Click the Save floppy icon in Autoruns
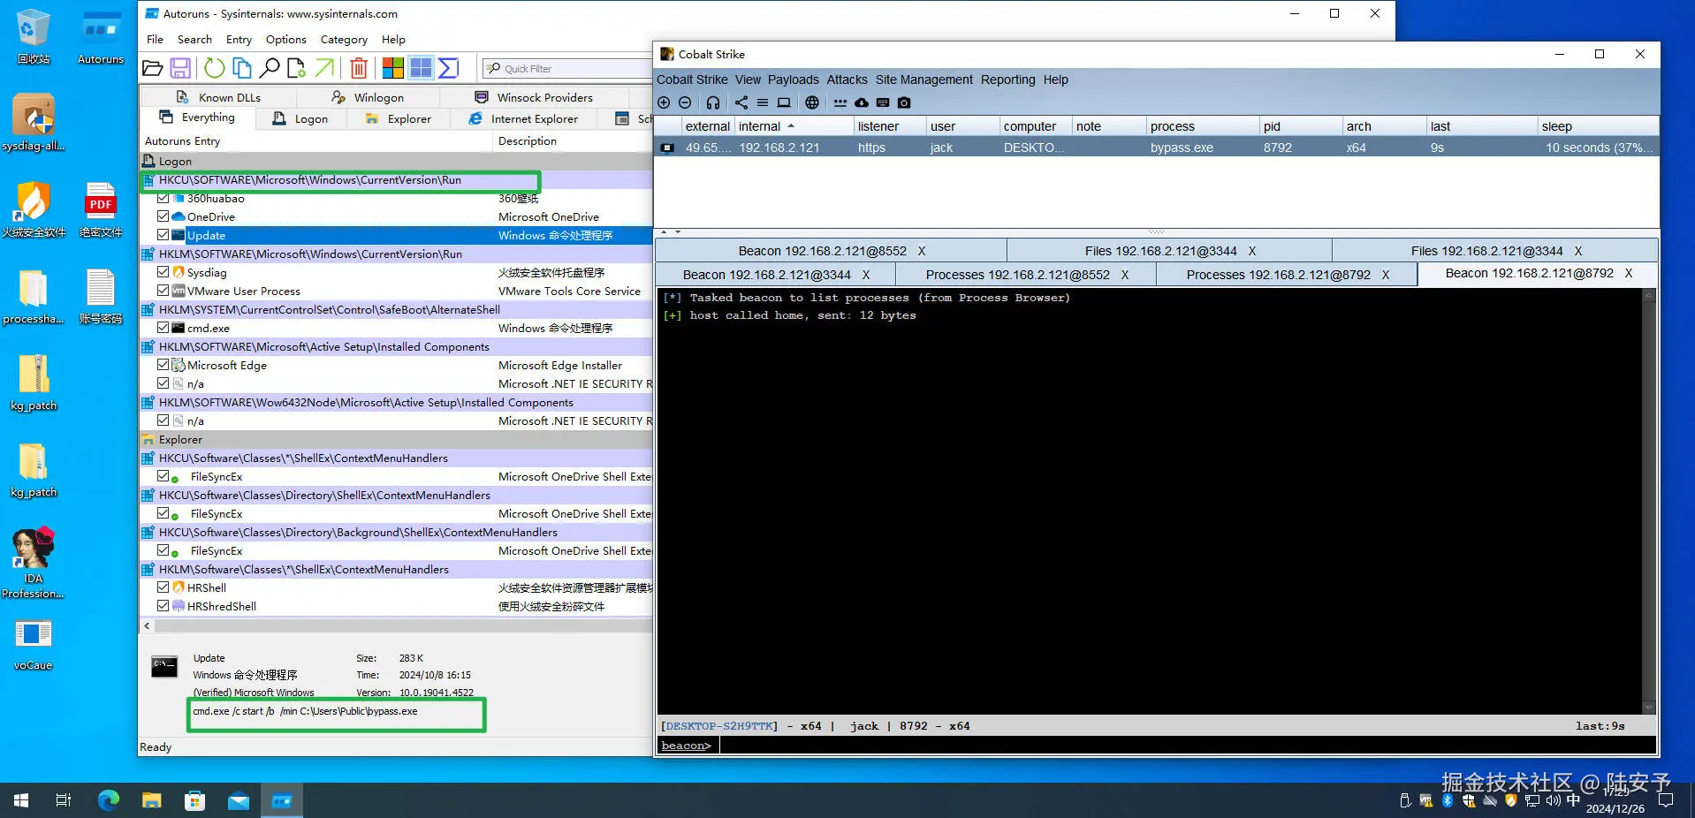Image resolution: width=1695 pixels, height=818 pixels. 180,68
